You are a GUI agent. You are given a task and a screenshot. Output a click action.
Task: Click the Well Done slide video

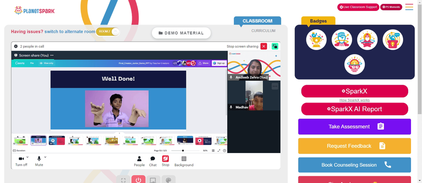click(117, 108)
